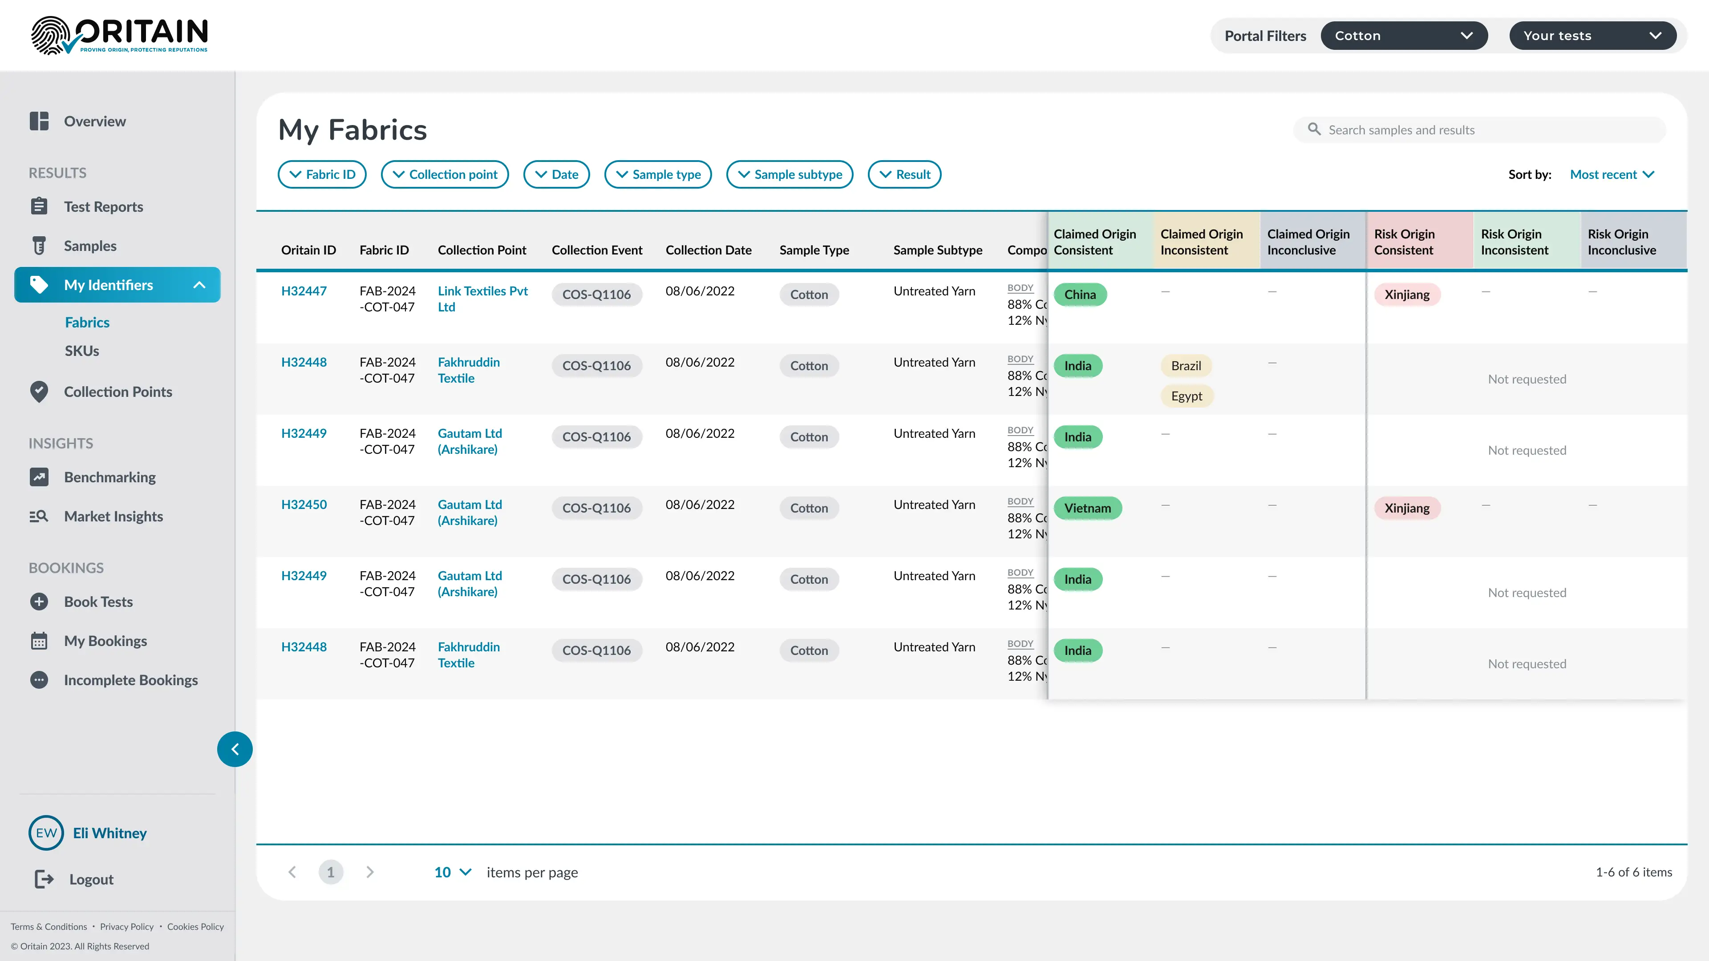Open the Your tests dropdown
The image size is (1709, 961).
tap(1593, 36)
